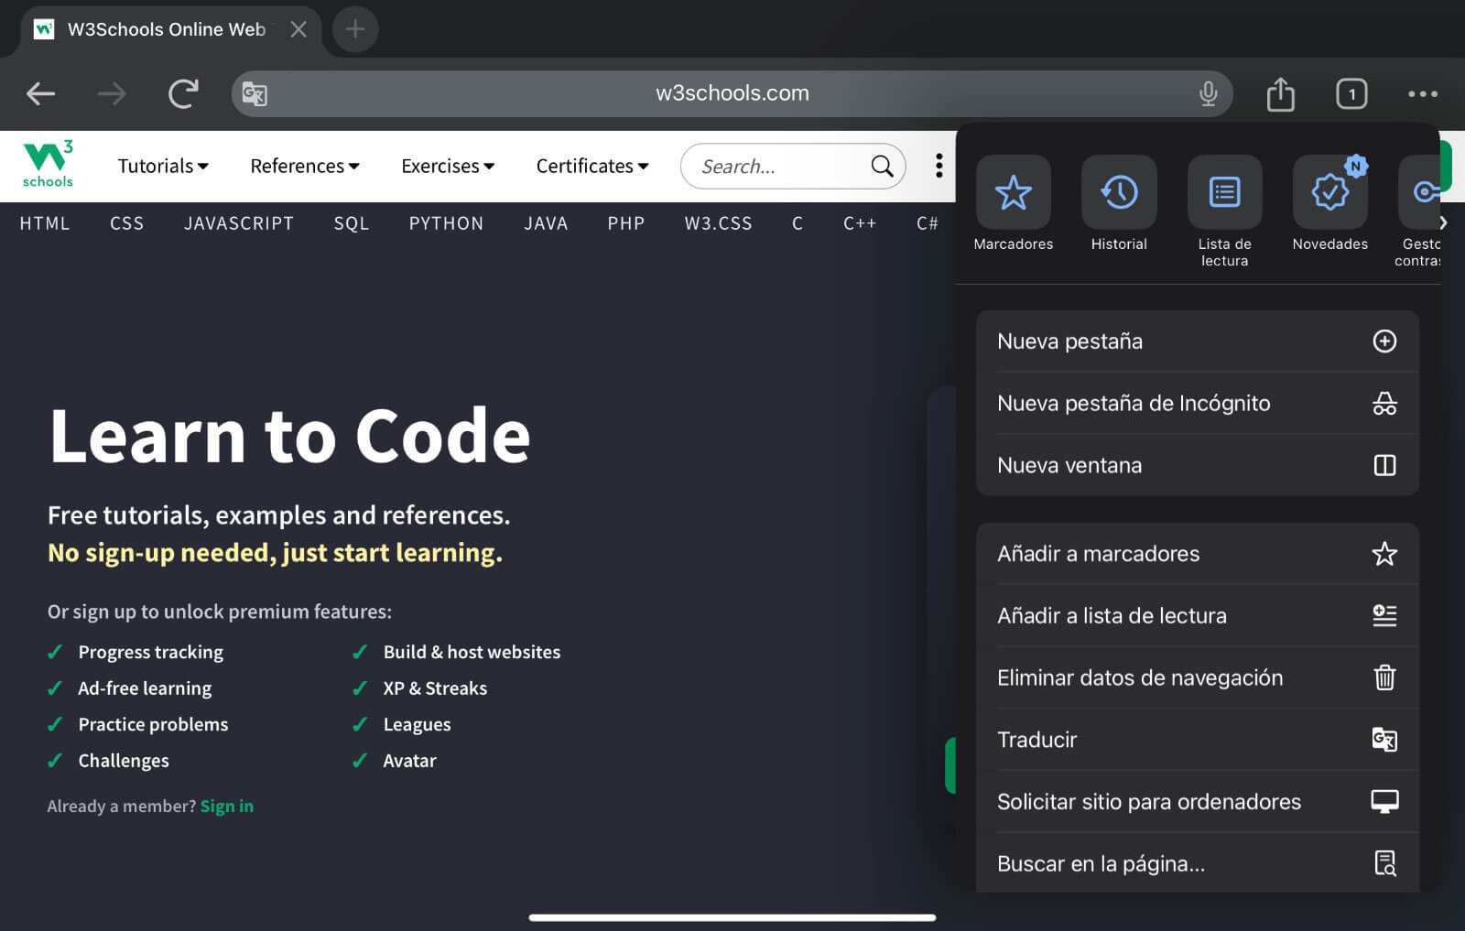The height and width of the screenshot is (931, 1465).
Task: Click 'Progress tracking' feature text
Action: pyautogui.click(x=151, y=652)
